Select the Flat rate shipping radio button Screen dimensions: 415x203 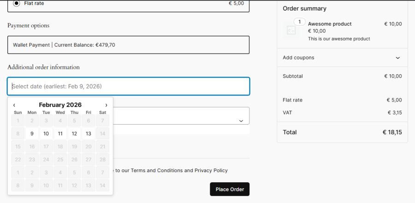[x=17, y=3]
